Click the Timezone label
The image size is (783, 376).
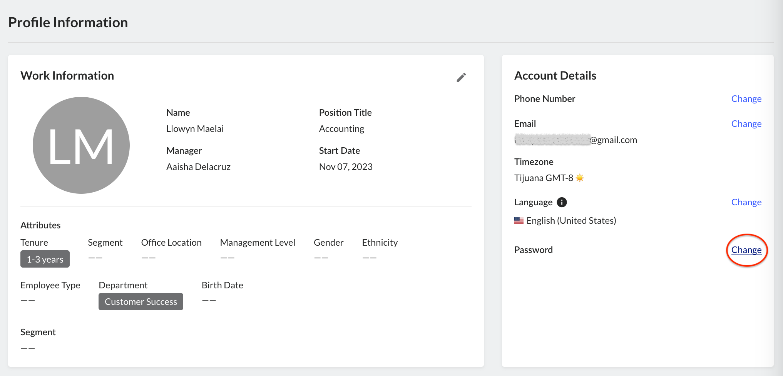pos(534,162)
